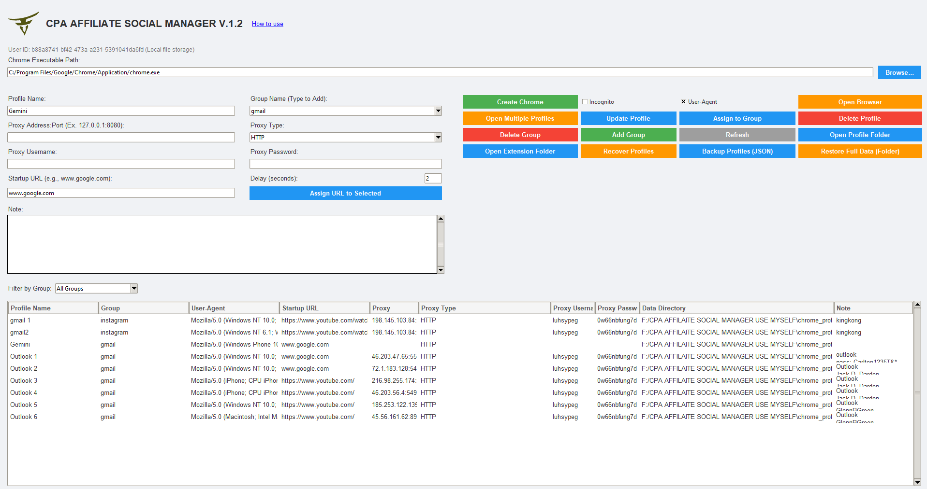Screen dimensions: 927x489
Task: Select the Outlook 3 profile row
Action: 460,380
